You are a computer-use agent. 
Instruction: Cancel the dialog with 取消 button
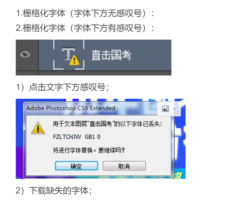coord(124,166)
